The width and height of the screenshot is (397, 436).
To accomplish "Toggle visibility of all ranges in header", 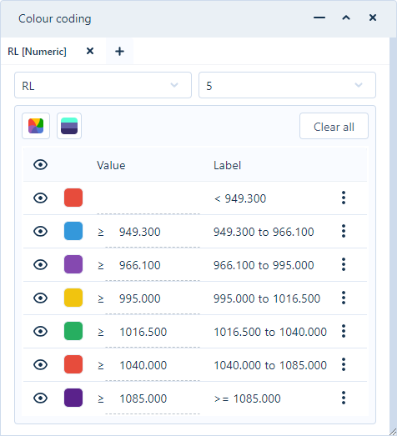I will pyautogui.click(x=41, y=165).
